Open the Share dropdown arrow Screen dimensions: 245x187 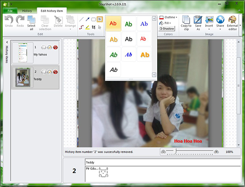tap(220, 29)
